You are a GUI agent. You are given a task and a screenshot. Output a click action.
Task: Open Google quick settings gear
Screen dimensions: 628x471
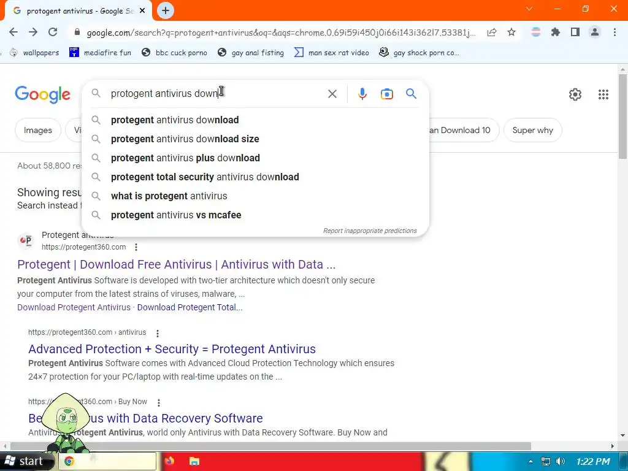coord(575,94)
